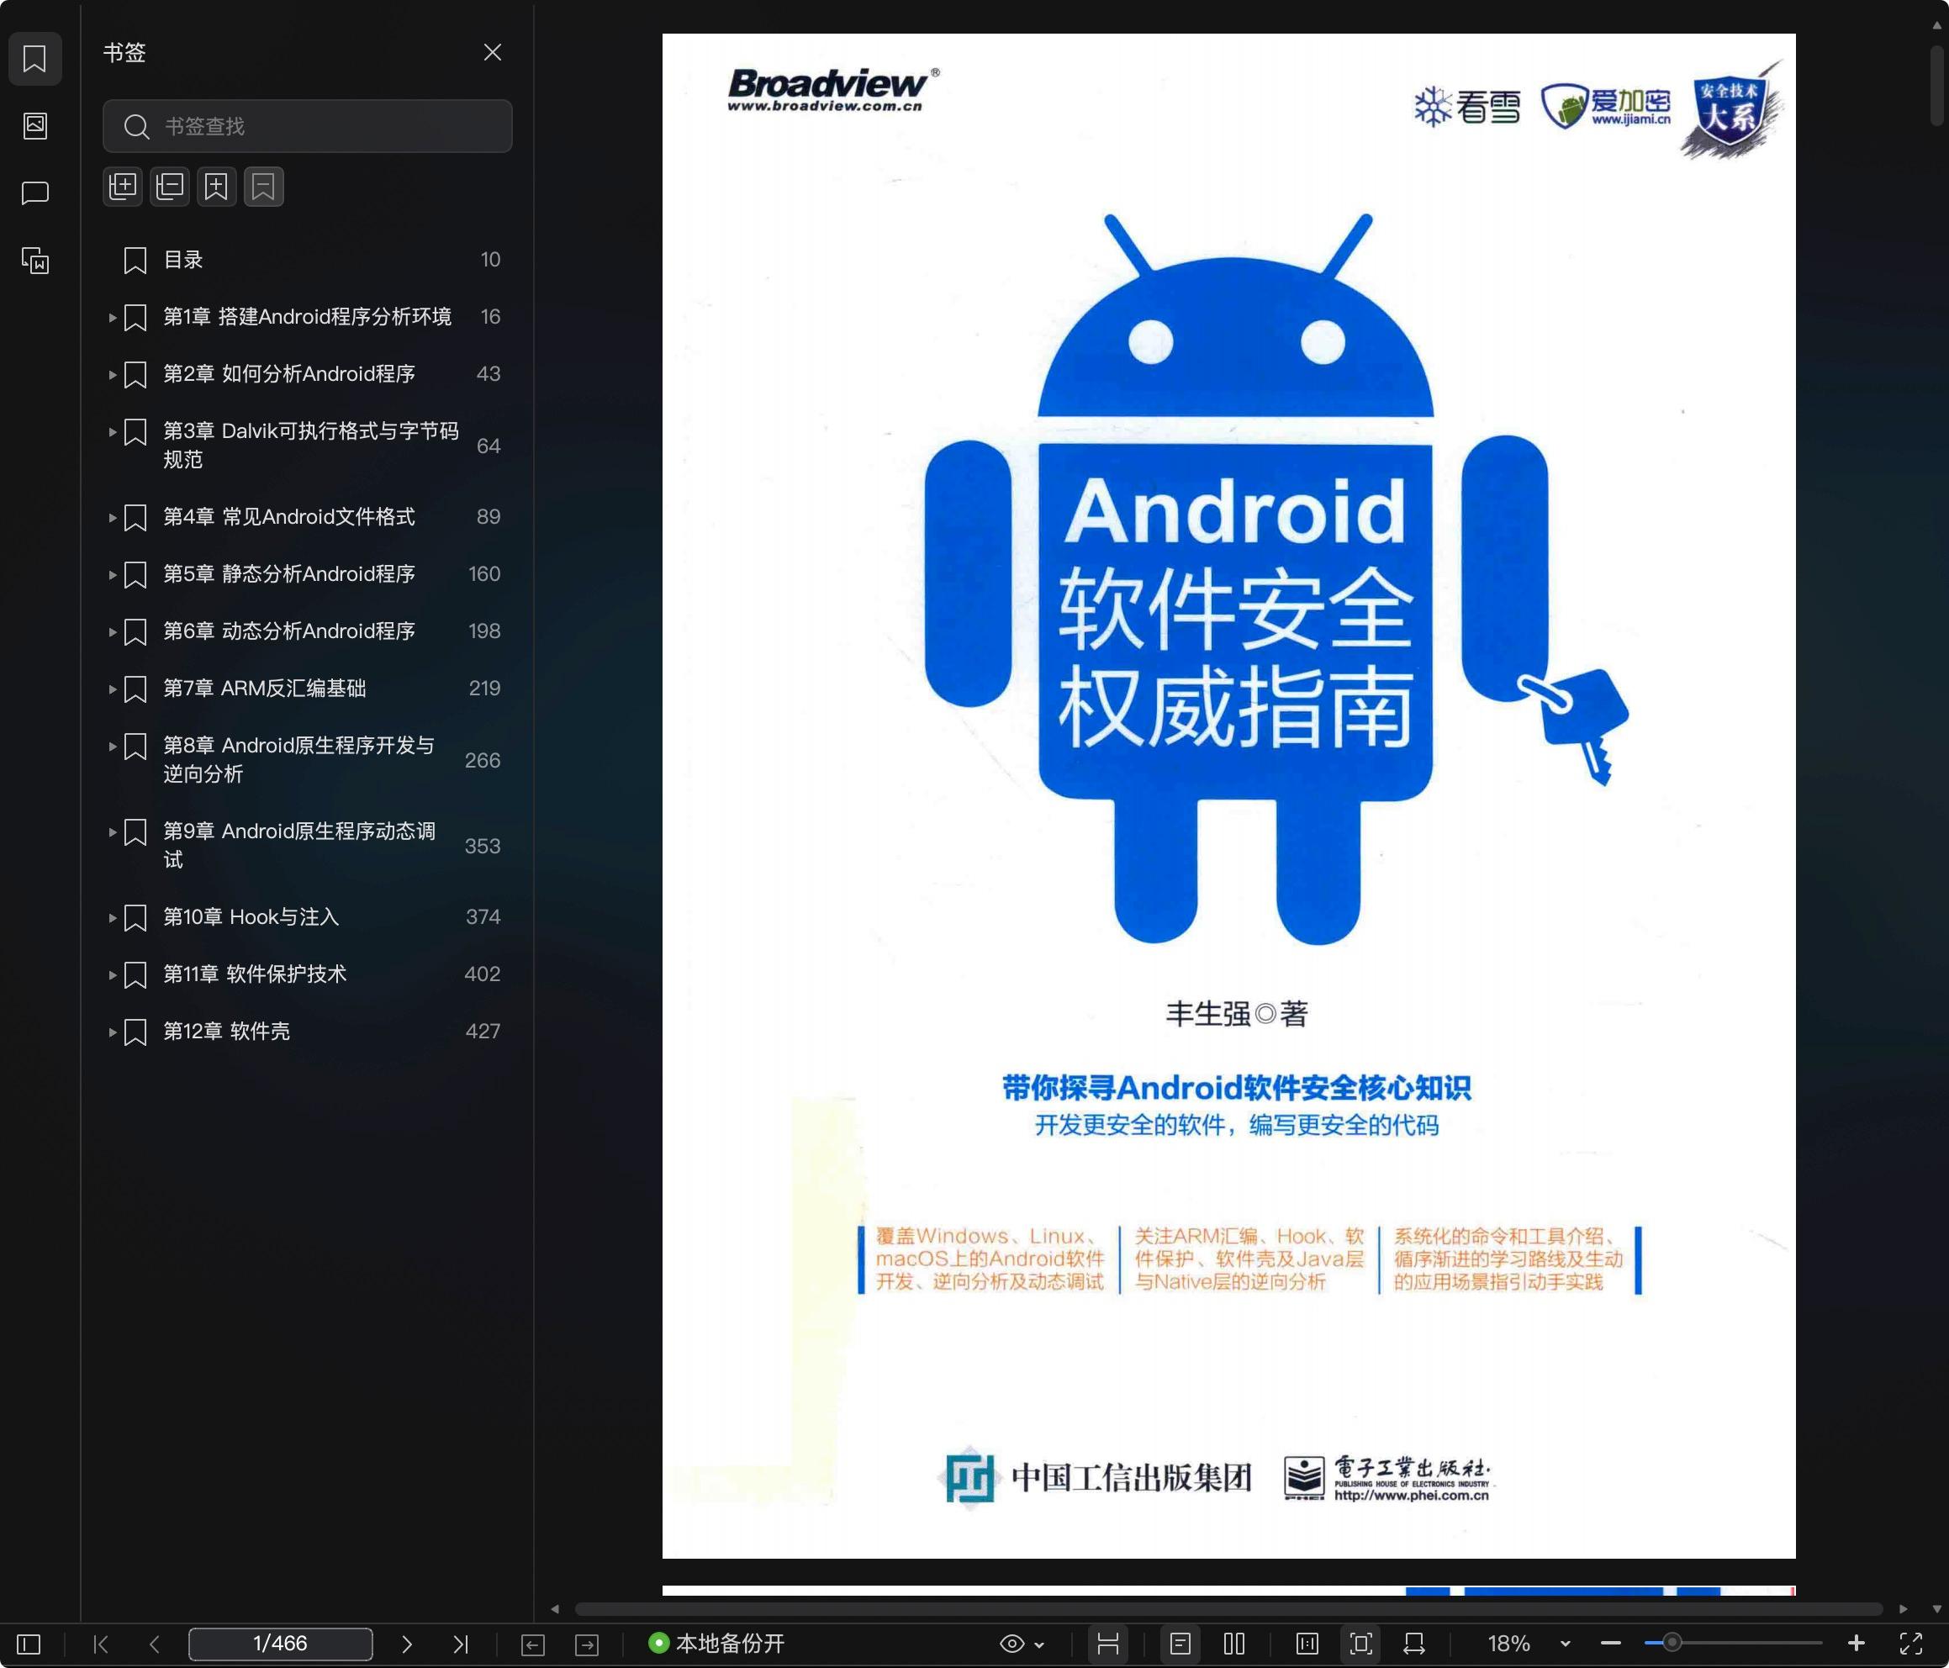The height and width of the screenshot is (1668, 1949).
Task: Jump to 第12章 软件壳
Action: (227, 1031)
